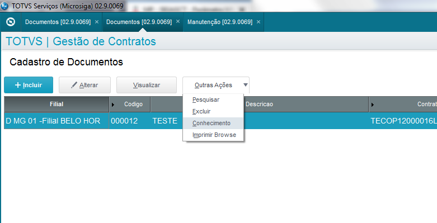Close the second Documentos tab
The width and height of the screenshot is (437, 223).
point(178,21)
